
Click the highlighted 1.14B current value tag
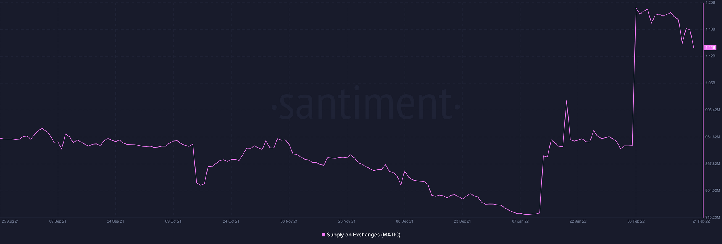(710, 48)
